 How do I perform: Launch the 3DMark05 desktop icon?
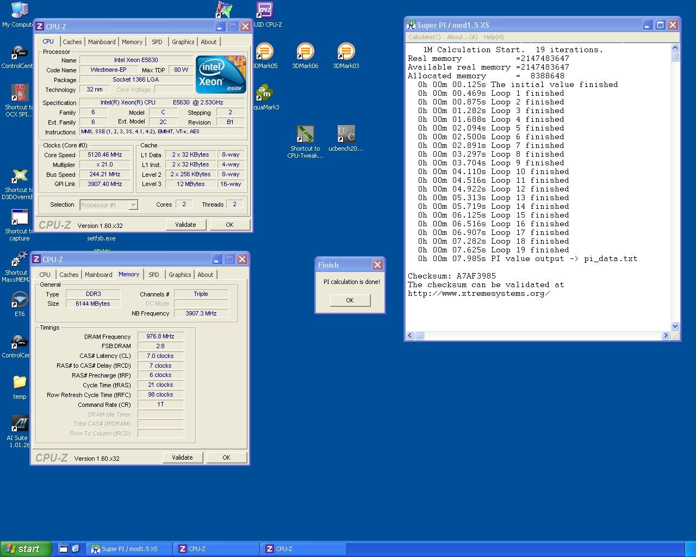coord(264,52)
